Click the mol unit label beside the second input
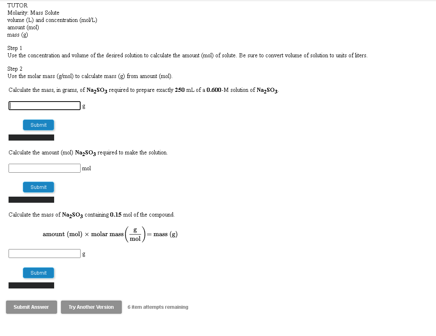 pyautogui.click(x=86, y=168)
